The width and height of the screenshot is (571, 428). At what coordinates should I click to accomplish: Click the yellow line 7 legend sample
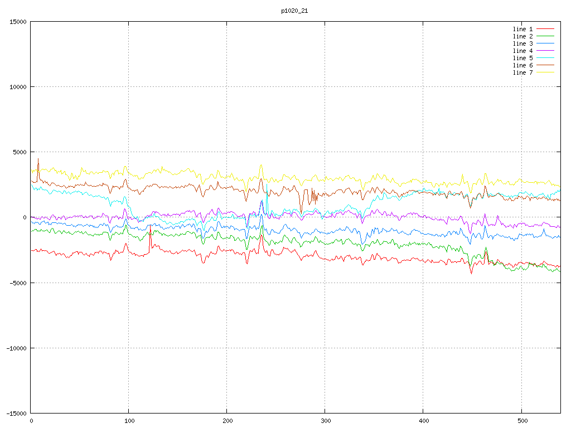545,72
